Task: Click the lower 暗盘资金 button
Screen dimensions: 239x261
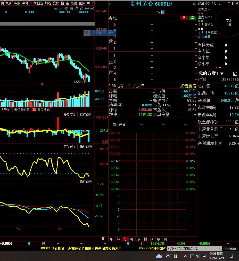Action: pos(70,146)
